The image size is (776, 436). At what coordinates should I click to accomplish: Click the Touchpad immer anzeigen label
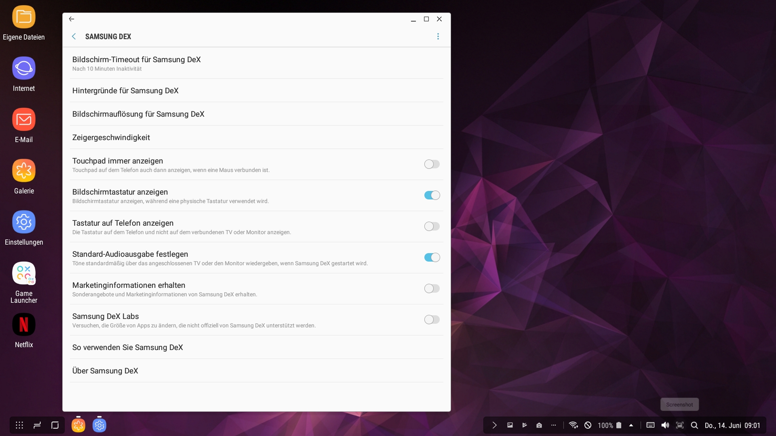pos(118,161)
